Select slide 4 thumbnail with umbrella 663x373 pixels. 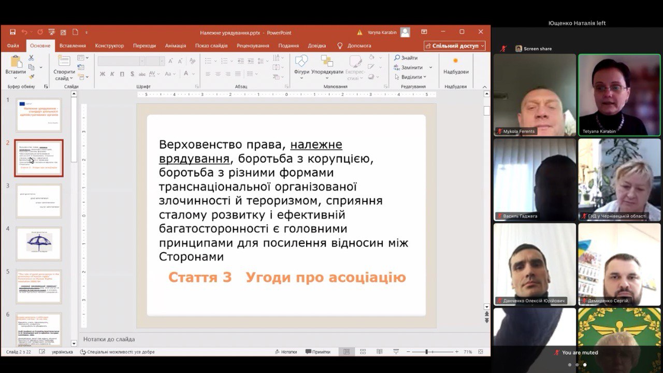(39, 243)
